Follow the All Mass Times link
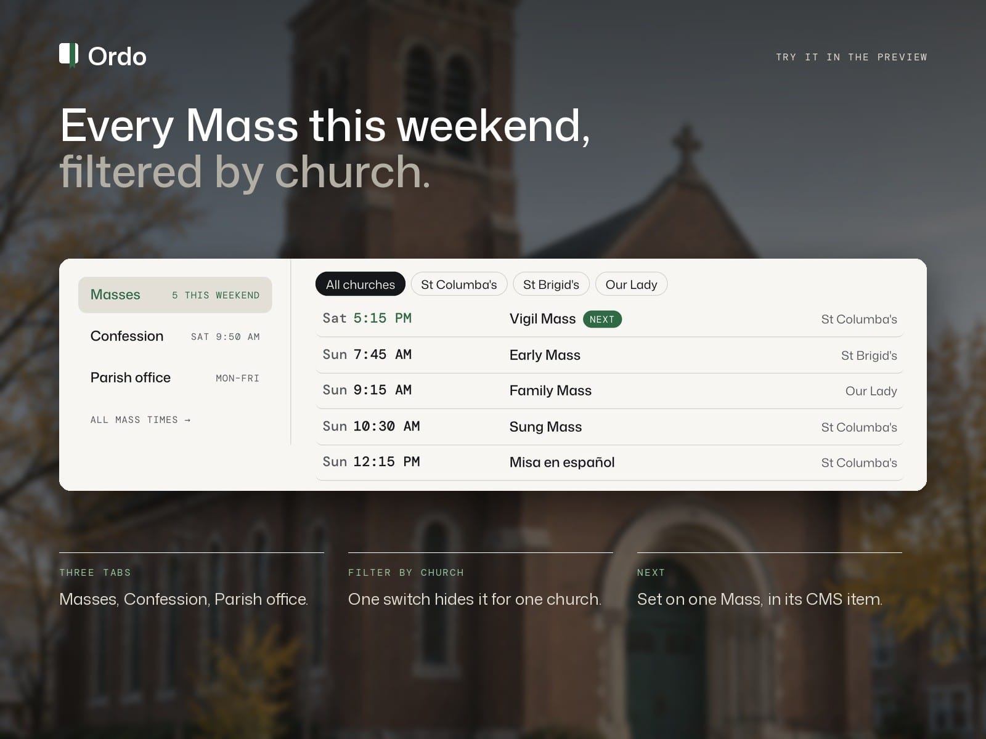This screenshot has height=739, width=986. [141, 420]
